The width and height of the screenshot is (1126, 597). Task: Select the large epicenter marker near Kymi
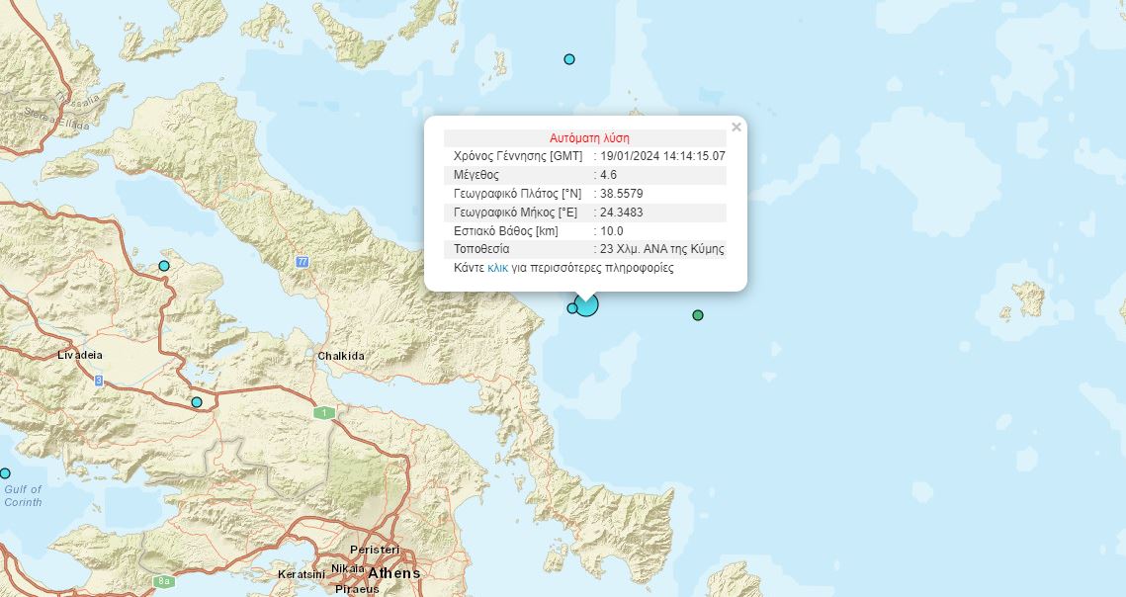[587, 305]
